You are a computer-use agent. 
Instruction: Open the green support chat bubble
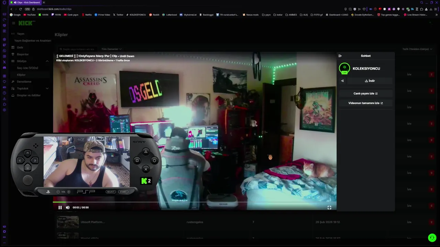click(432, 237)
